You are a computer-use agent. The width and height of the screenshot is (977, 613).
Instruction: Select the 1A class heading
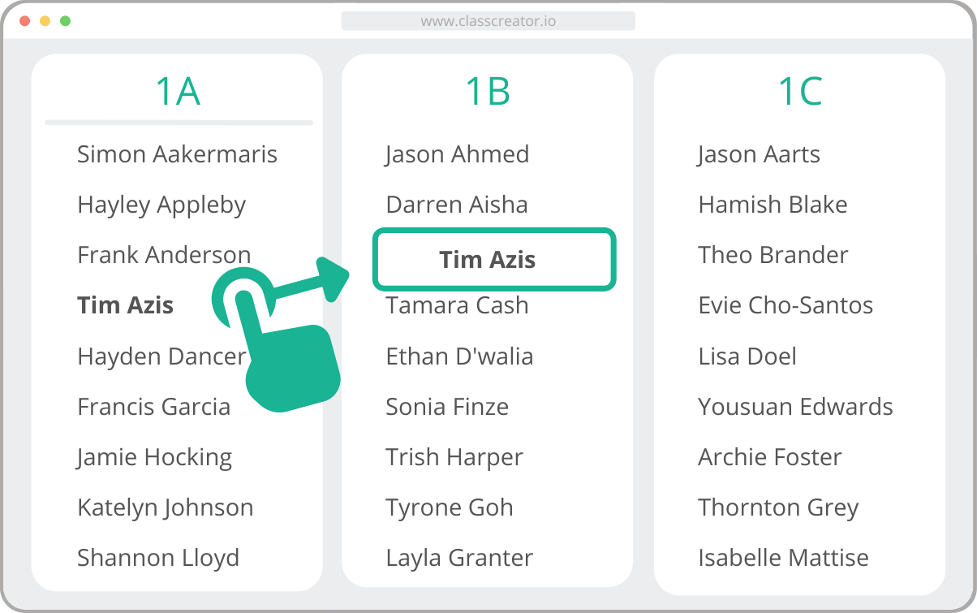point(178,91)
